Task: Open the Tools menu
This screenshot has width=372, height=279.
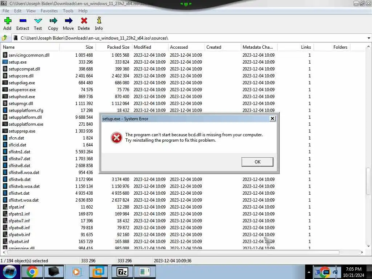Action: pos(68,11)
